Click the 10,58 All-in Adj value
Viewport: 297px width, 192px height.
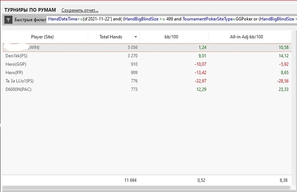pyautogui.click(x=283, y=47)
